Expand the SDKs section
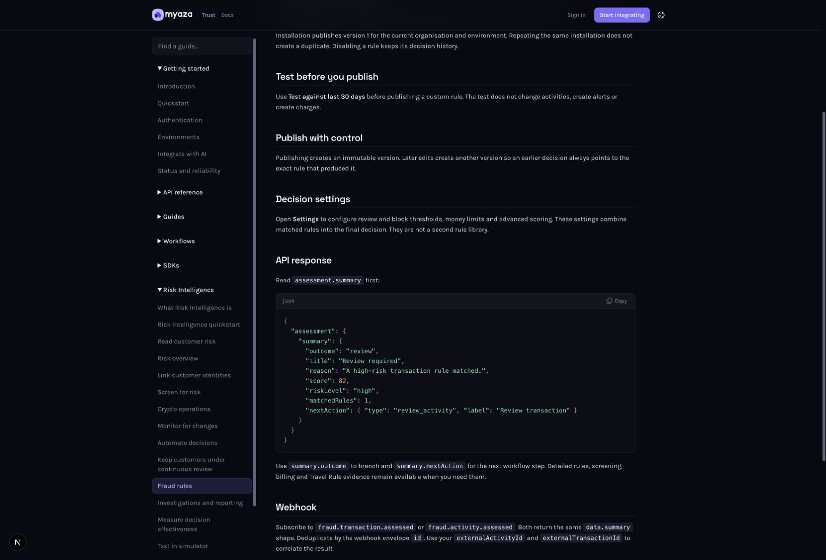 pos(168,266)
